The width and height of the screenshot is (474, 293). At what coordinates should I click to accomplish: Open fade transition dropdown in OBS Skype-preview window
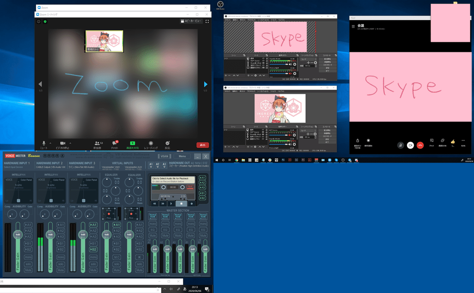308,59
